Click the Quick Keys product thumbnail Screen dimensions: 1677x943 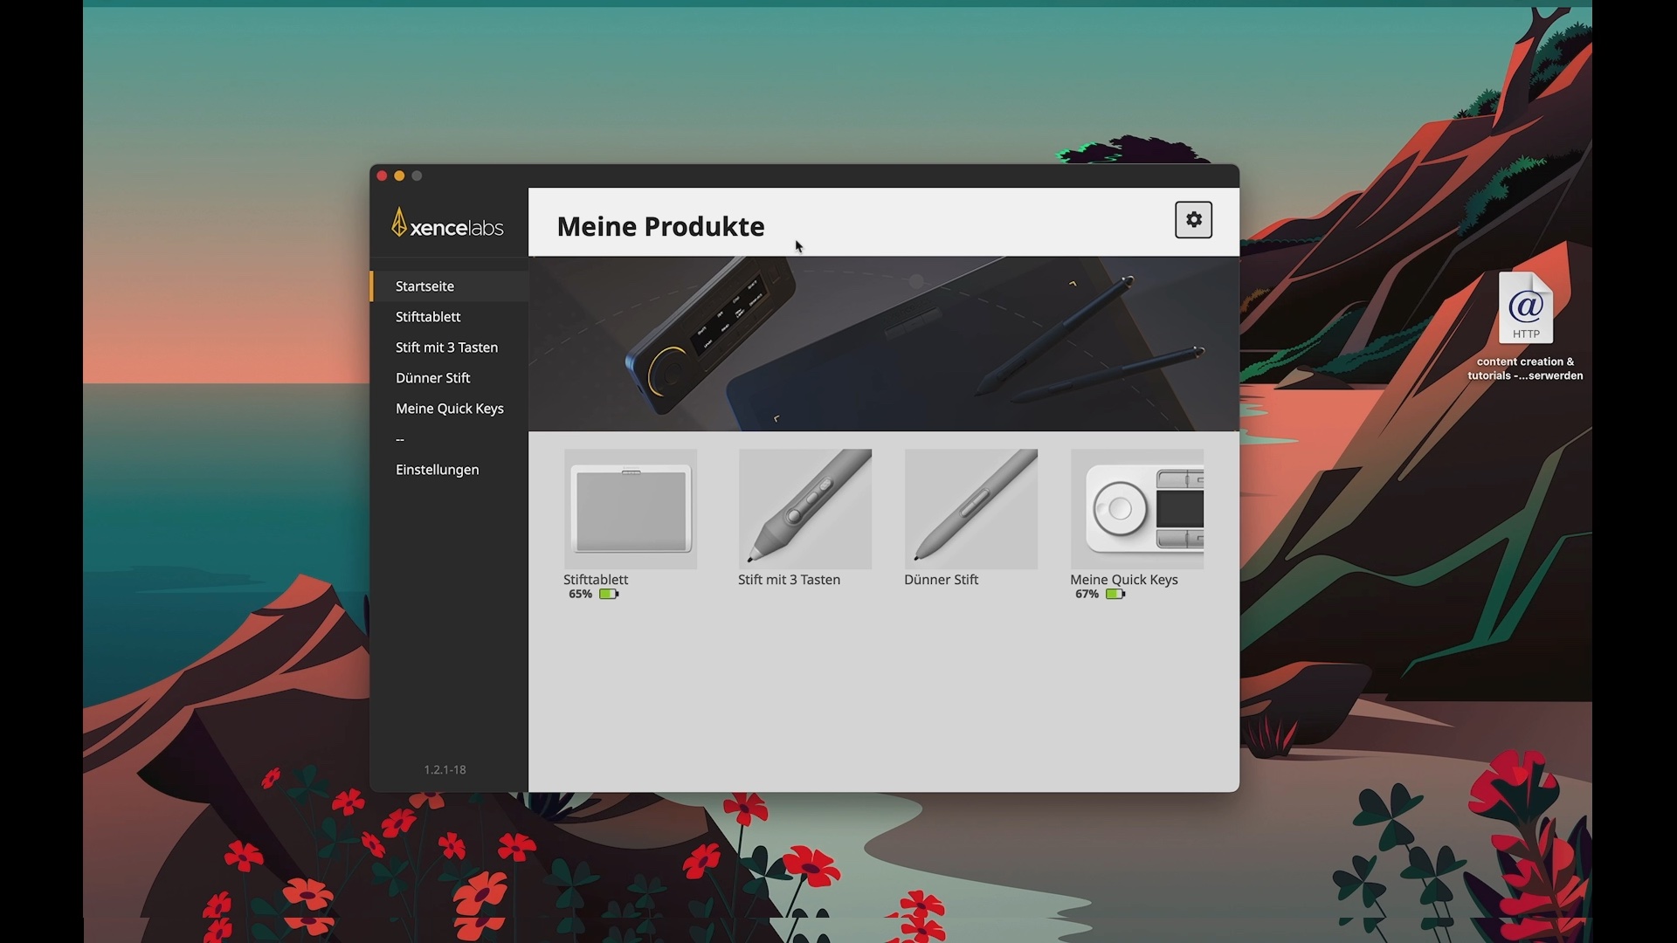click(1137, 509)
